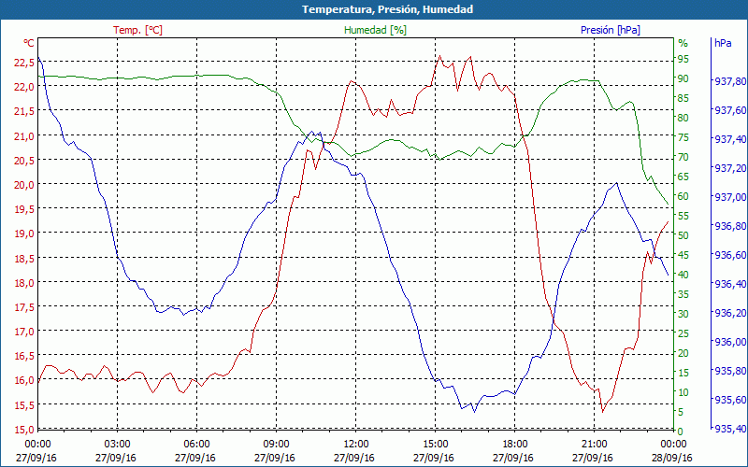Click the 16,5 value on the temperature axis
The image size is (748, 467).
click(25, 357)
